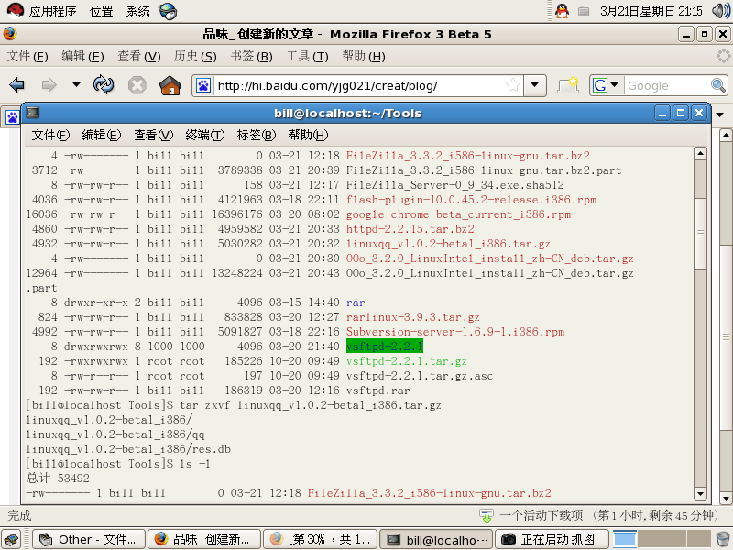Click the QQ penguin tray icon
Viewport: 733px width, 550px height.
562,11
